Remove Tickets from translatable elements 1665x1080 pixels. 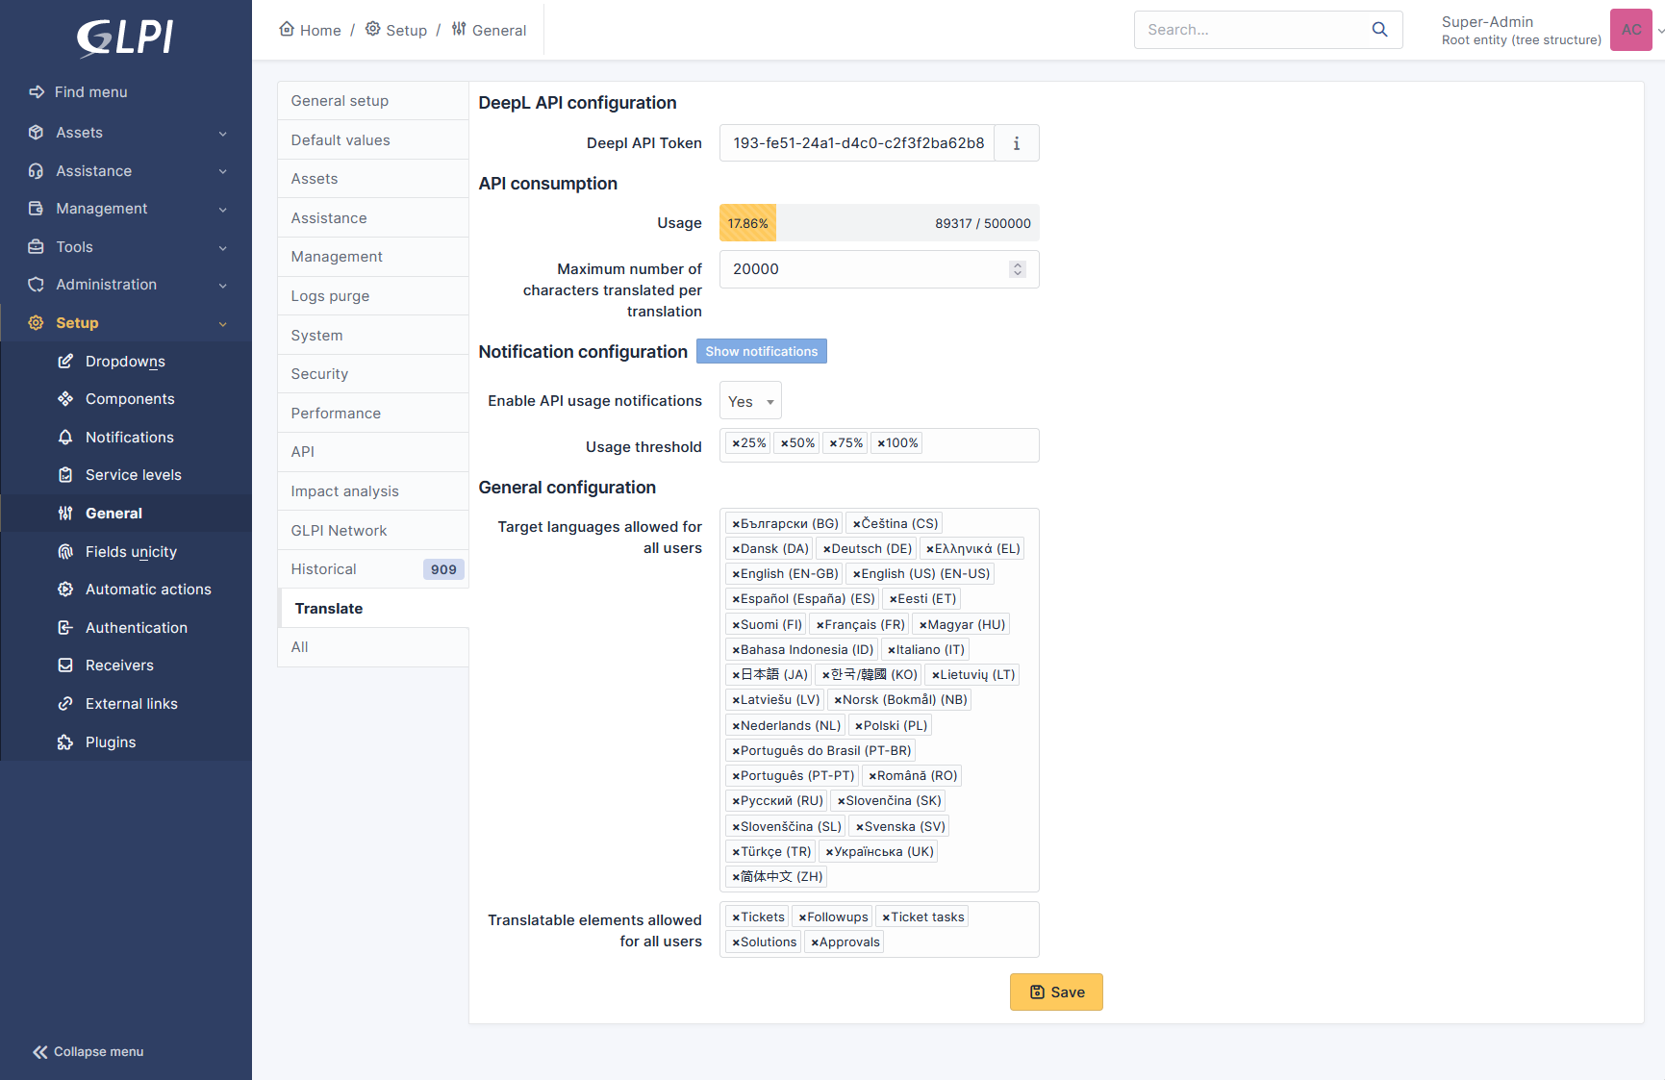[736, 917]
